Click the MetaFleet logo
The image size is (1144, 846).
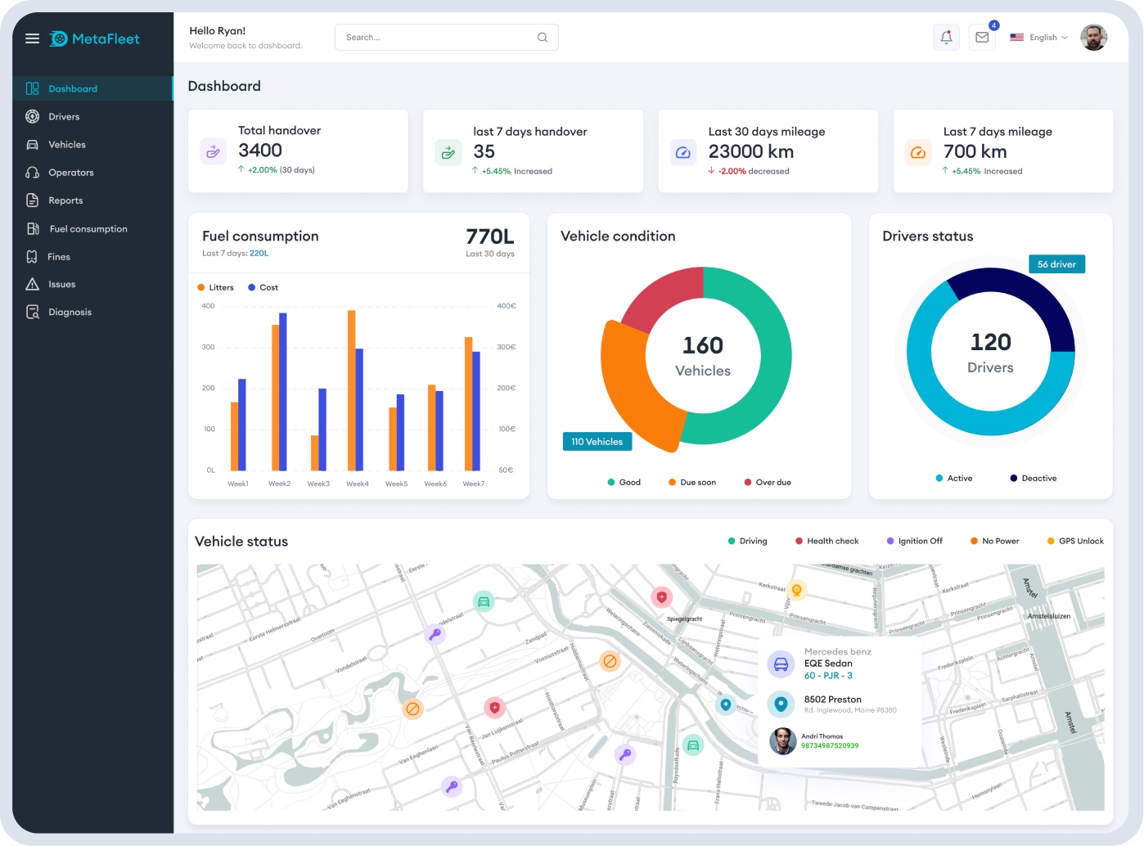tap(94, 38)
